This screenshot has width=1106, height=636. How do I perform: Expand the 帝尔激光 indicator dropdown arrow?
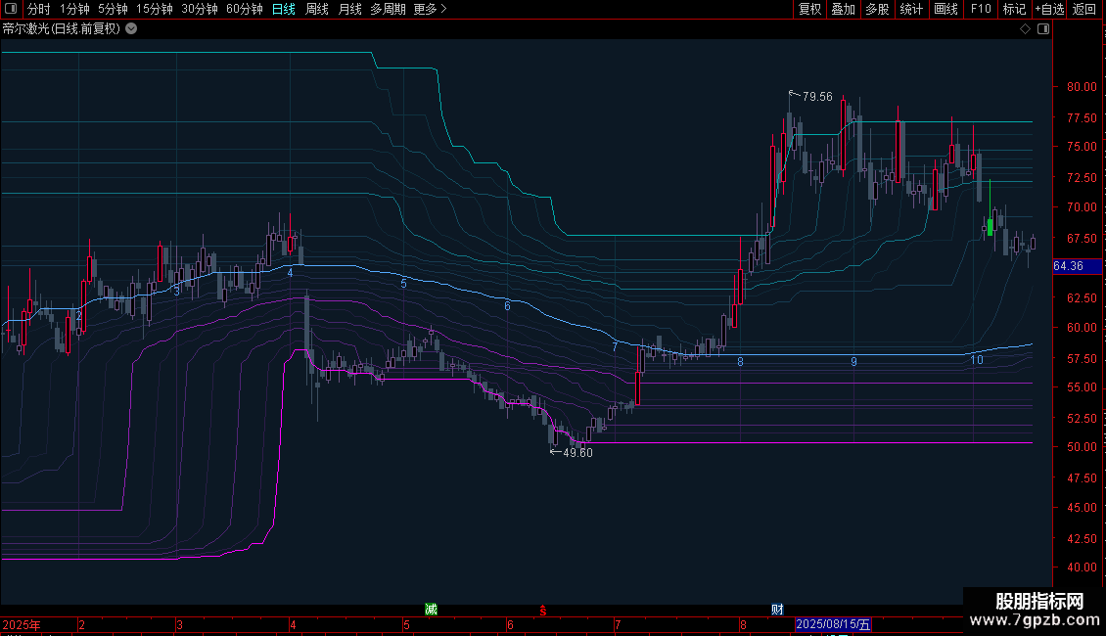pos(131,28)
